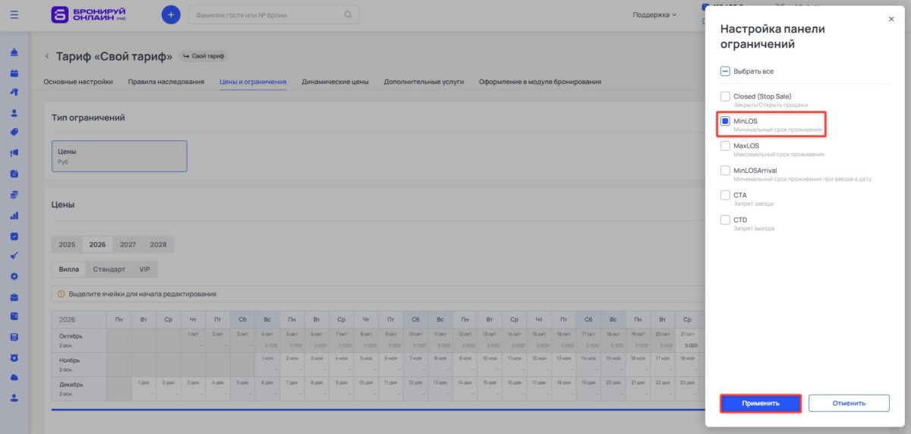The height and width of the screenshot is (434, 911).
Task: Open the cloud sidebar icon
Action: coord(14,378)
